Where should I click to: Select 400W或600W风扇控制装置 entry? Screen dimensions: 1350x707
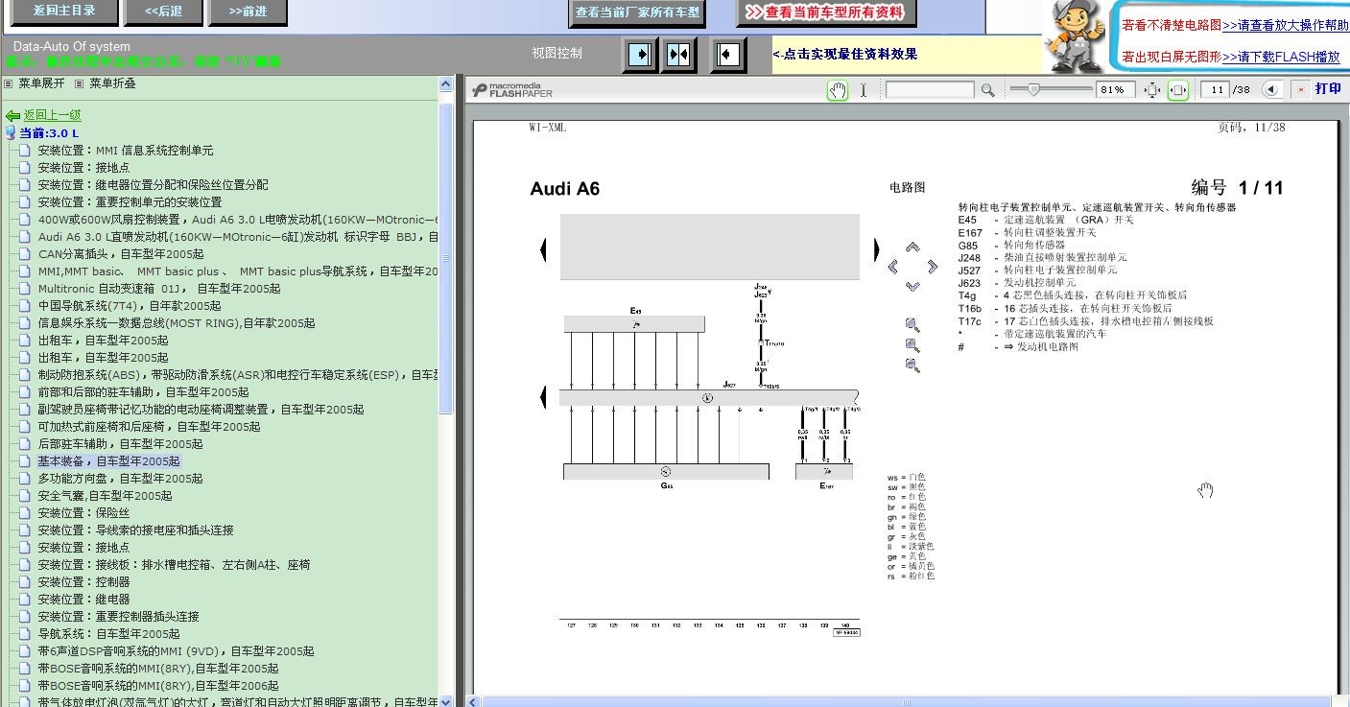pos(238,220)
